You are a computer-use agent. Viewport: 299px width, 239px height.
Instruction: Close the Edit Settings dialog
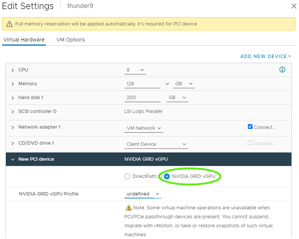294,6
